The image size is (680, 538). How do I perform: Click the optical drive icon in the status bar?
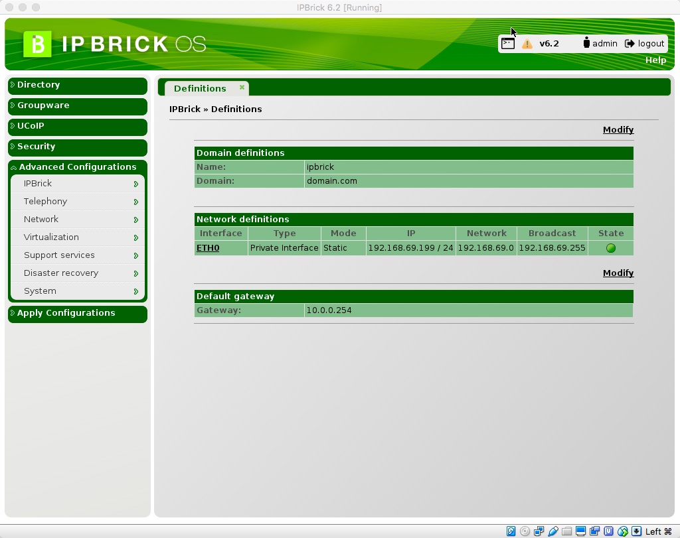click(525, 531)
